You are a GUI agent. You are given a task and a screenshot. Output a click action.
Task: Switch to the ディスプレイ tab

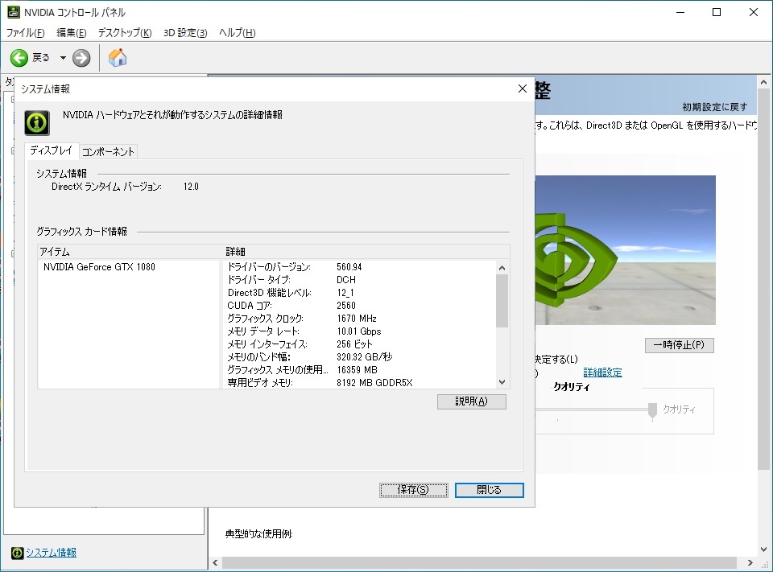(x=52, y=150)
